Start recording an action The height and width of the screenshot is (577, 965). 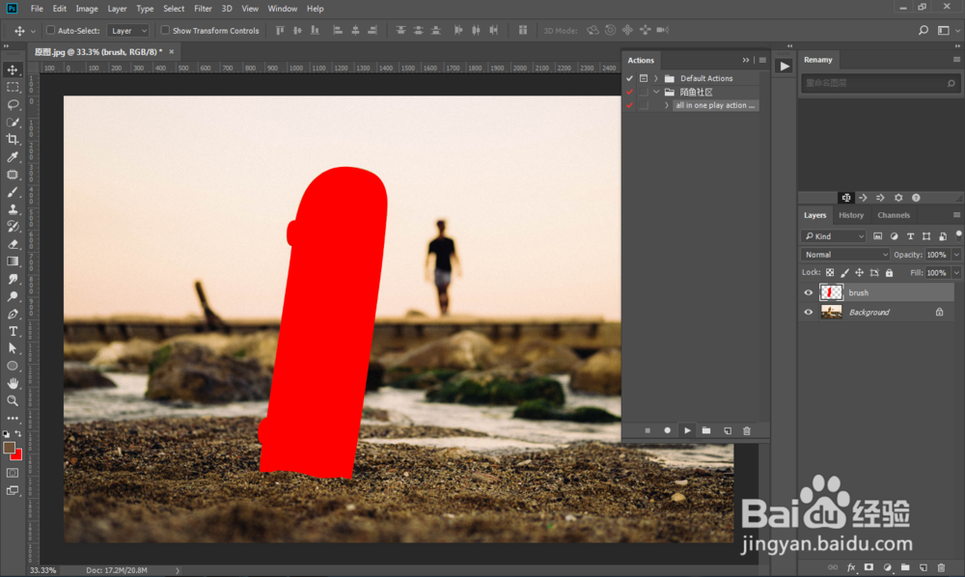(x=667, y=430)
